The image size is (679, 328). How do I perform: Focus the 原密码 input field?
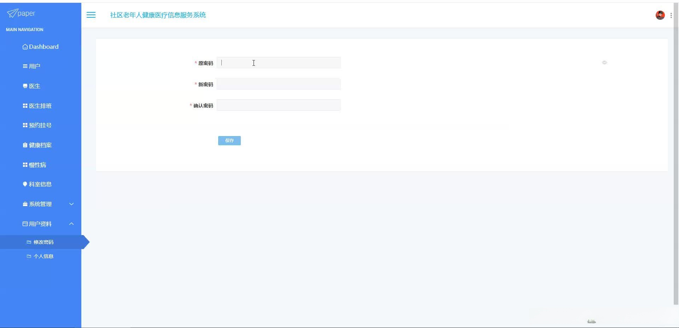[x=279, y=63]
